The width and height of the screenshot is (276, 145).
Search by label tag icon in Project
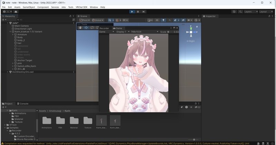(182, 107)
